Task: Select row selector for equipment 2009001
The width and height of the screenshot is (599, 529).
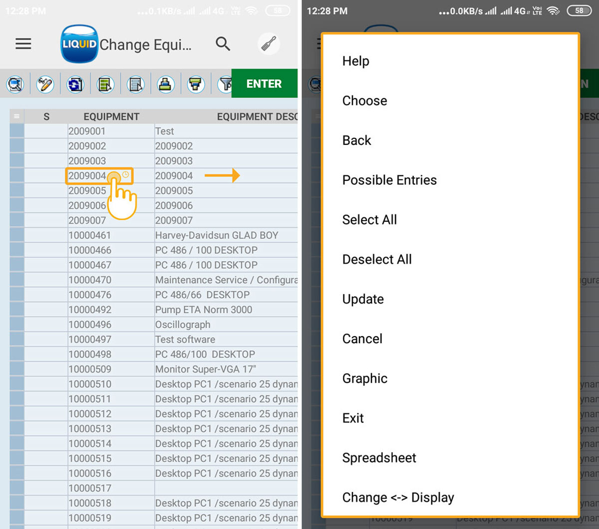Action: [x=16, y=131]
